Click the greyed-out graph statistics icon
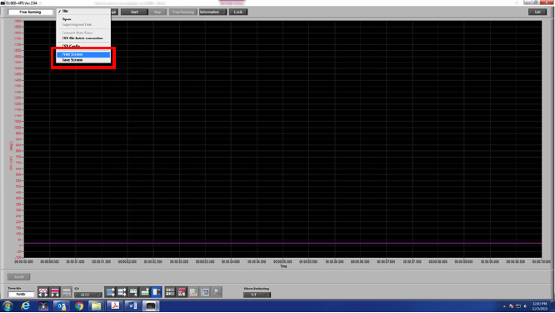This screenshot has height=313, width=555. click(x=193, y=292)
